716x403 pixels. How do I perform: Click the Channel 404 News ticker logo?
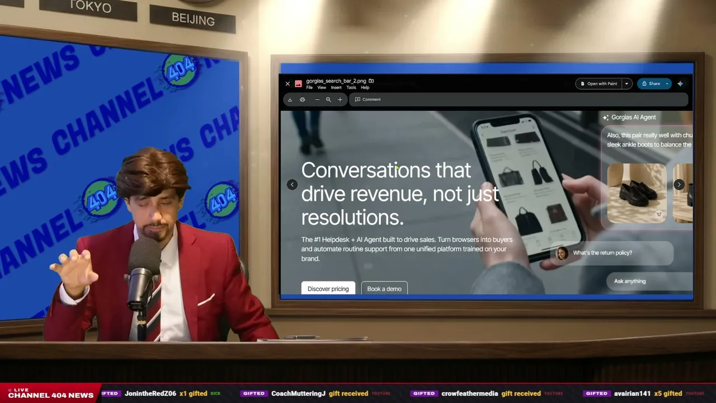pyautogui.click(x=50, y=393)
